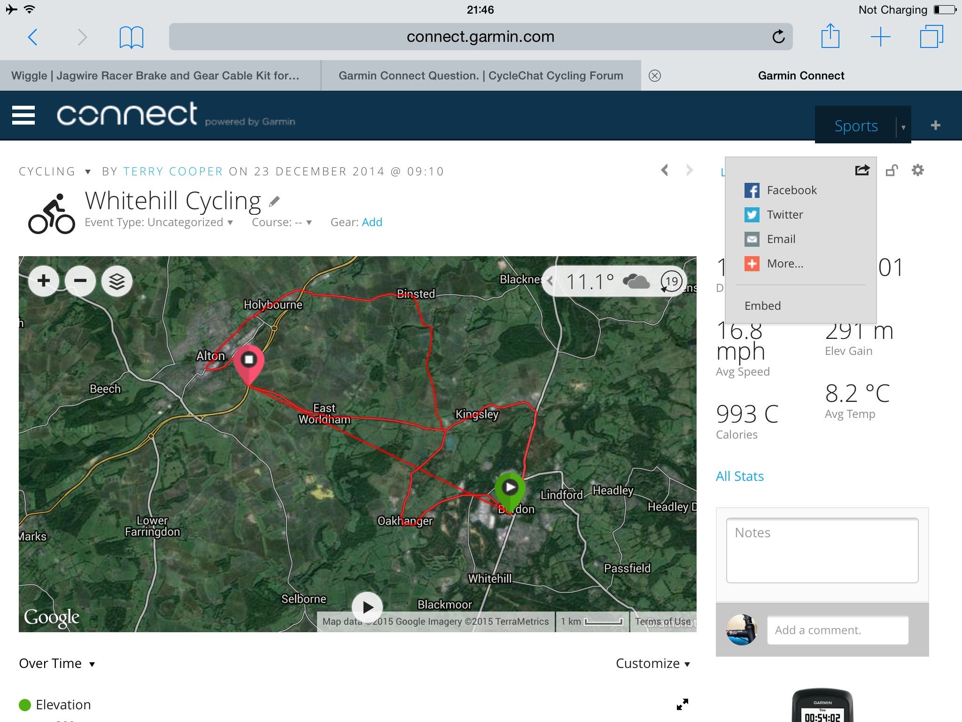Click the Connect powered by Garmin logo
Image resolution: width=962 pixels, height=722 pixels.
pos(176,114)
